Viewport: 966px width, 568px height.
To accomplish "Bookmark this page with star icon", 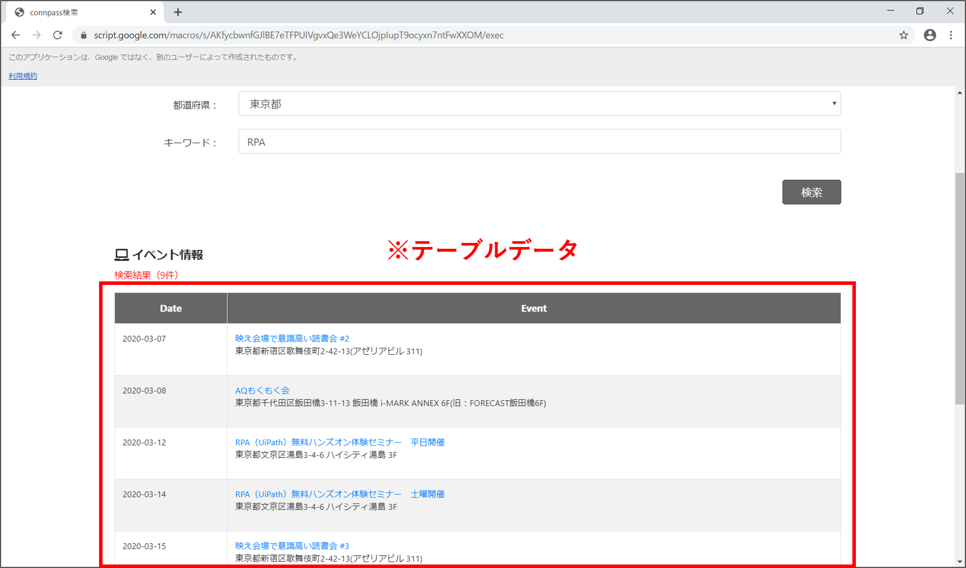I will point(904,35).
